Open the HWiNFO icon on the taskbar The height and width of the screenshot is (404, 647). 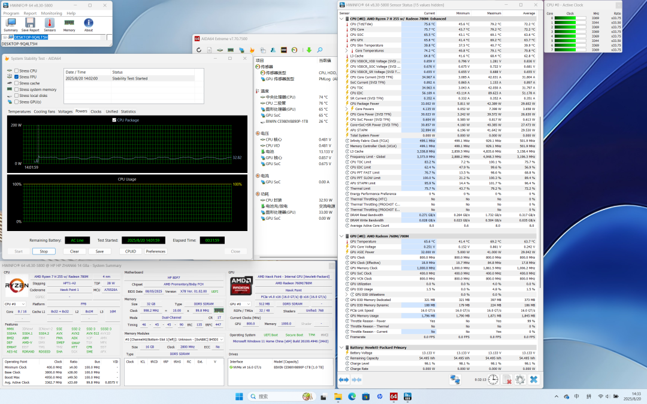coord(408,397)
